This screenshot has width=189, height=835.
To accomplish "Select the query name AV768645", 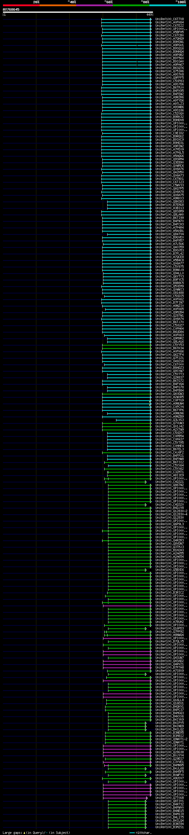I will [11, 9].
